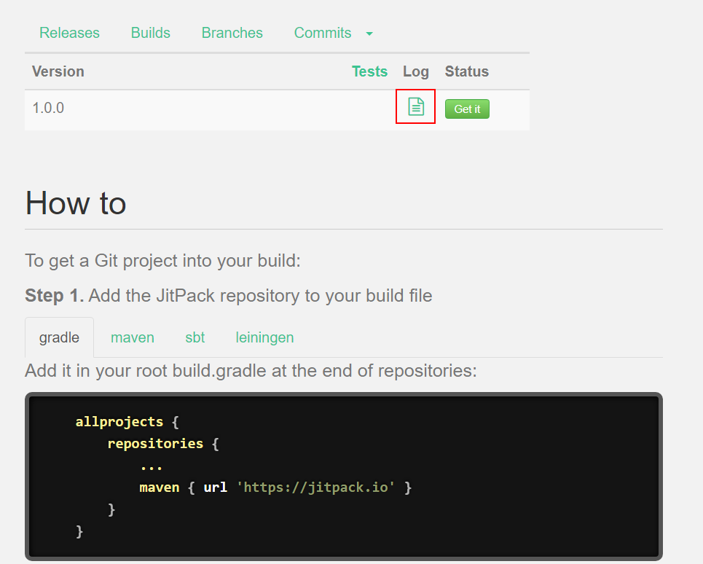
Task: Select the Commits tab
Action: tap(323, 33)
